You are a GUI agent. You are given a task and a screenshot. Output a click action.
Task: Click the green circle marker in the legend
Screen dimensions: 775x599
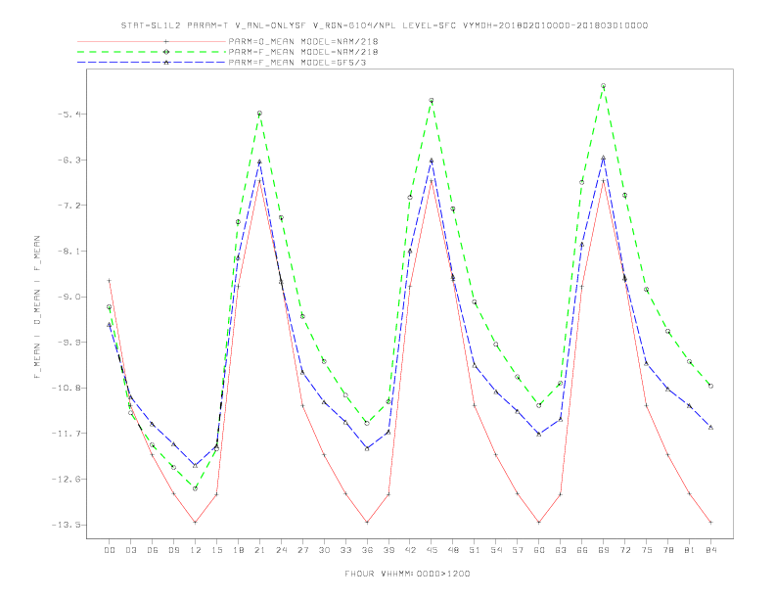(x=166, y=52)
